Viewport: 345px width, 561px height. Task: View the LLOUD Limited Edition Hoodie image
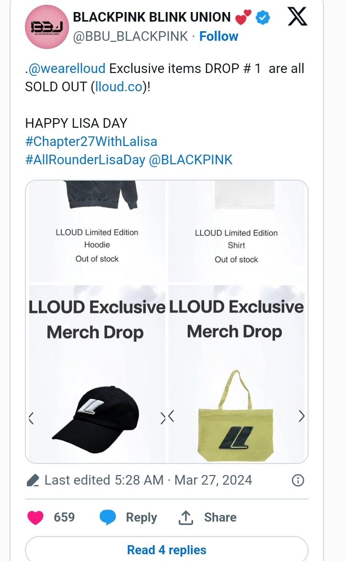pyautogui.click(x=97, y=231)
